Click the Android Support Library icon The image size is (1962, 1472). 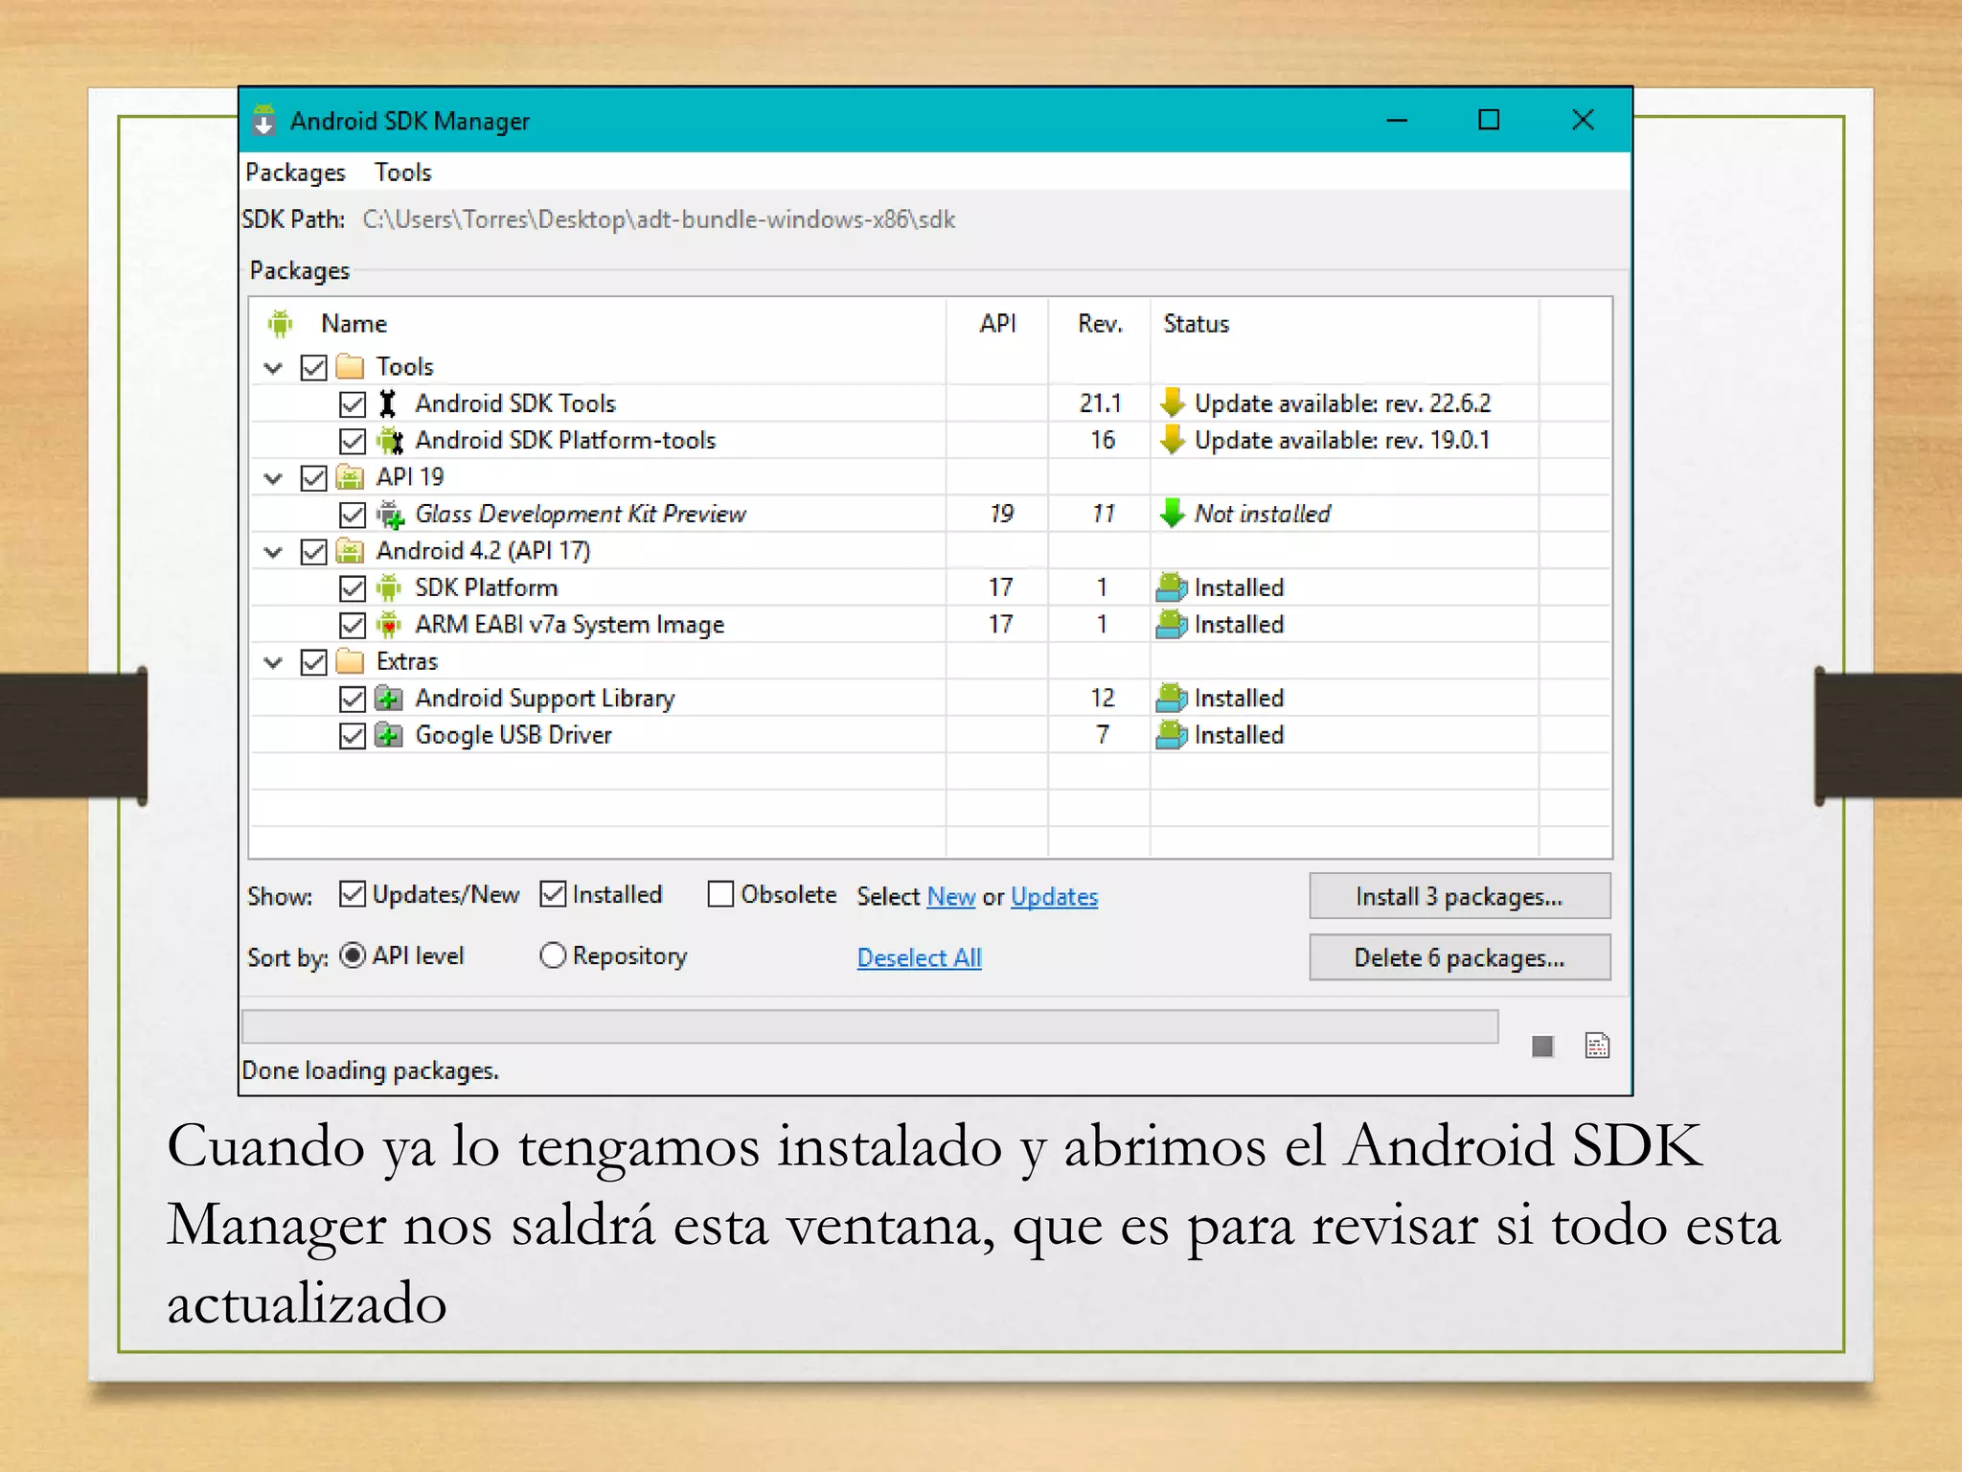(388, 699)
